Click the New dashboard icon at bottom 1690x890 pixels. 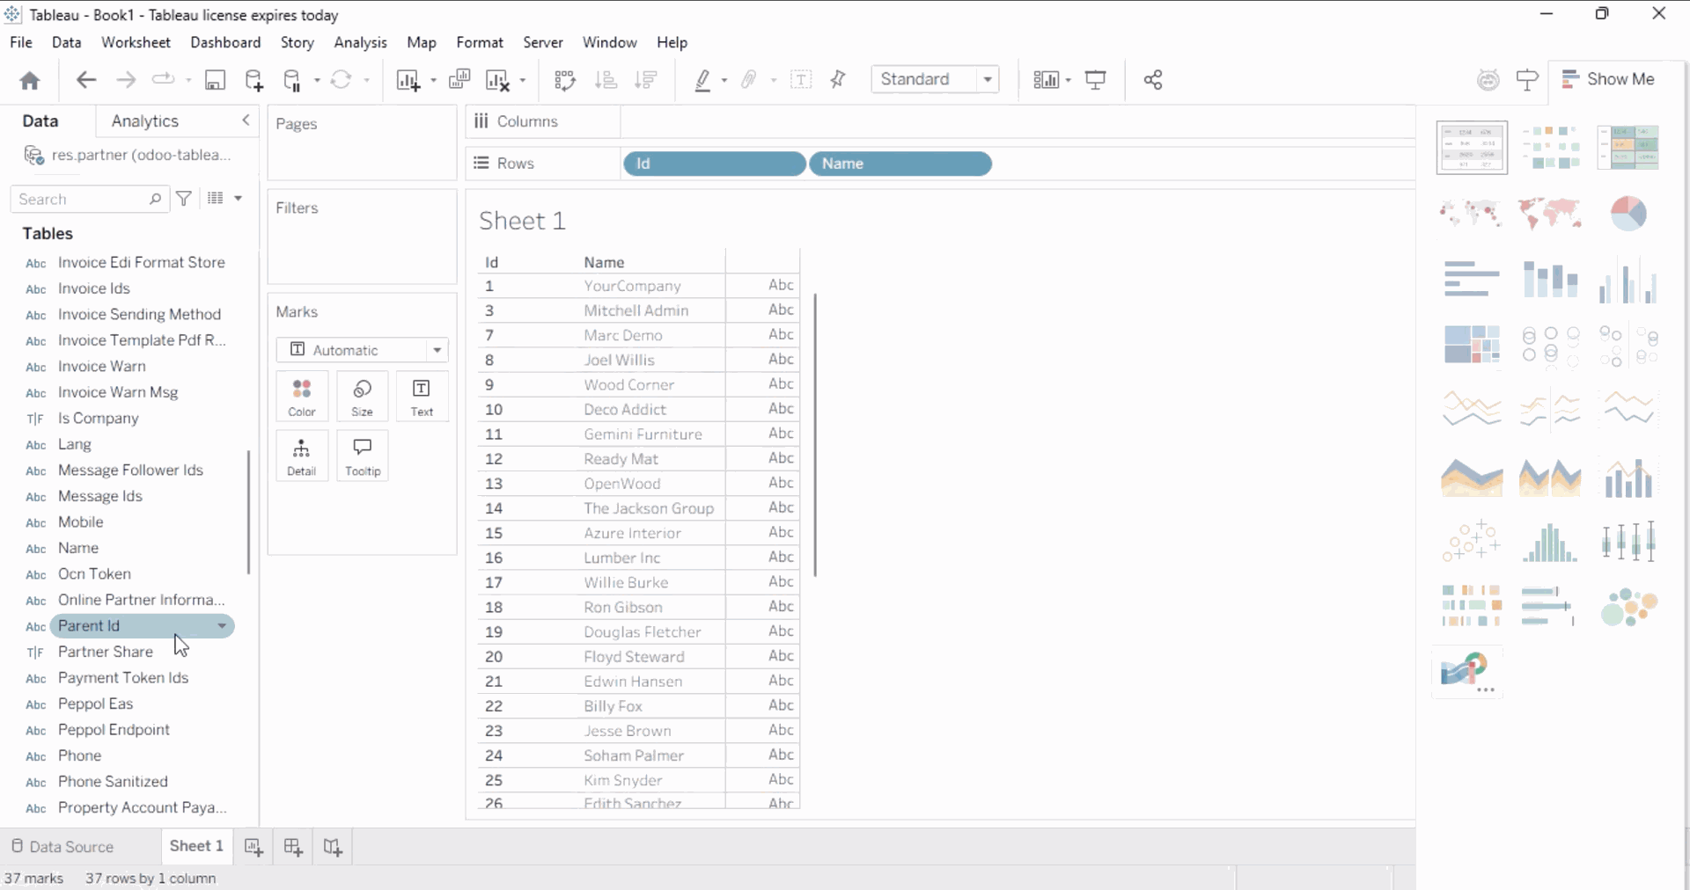click(x=293, y=847)
